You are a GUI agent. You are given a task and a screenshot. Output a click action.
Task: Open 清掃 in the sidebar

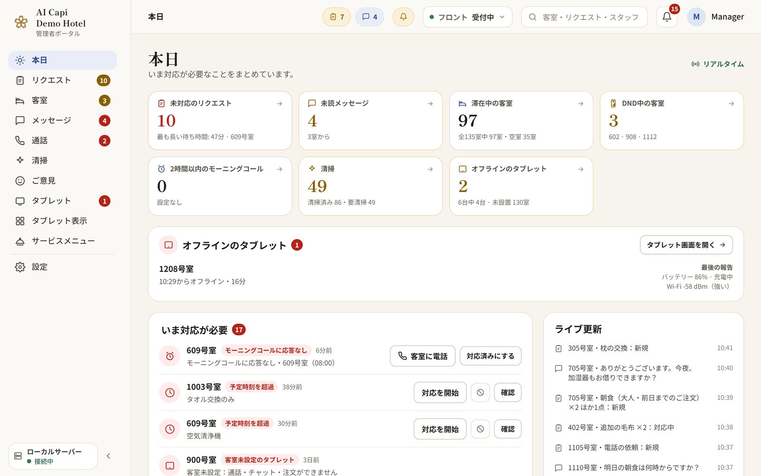coord(63,160)
